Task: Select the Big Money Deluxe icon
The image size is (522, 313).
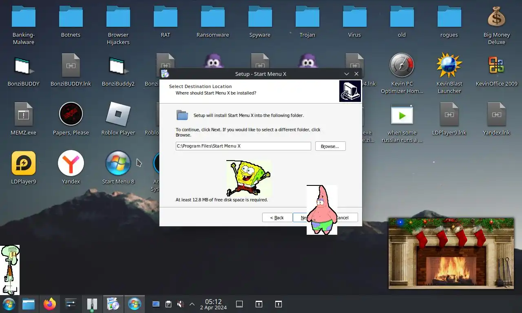Action: pos(497,25)
